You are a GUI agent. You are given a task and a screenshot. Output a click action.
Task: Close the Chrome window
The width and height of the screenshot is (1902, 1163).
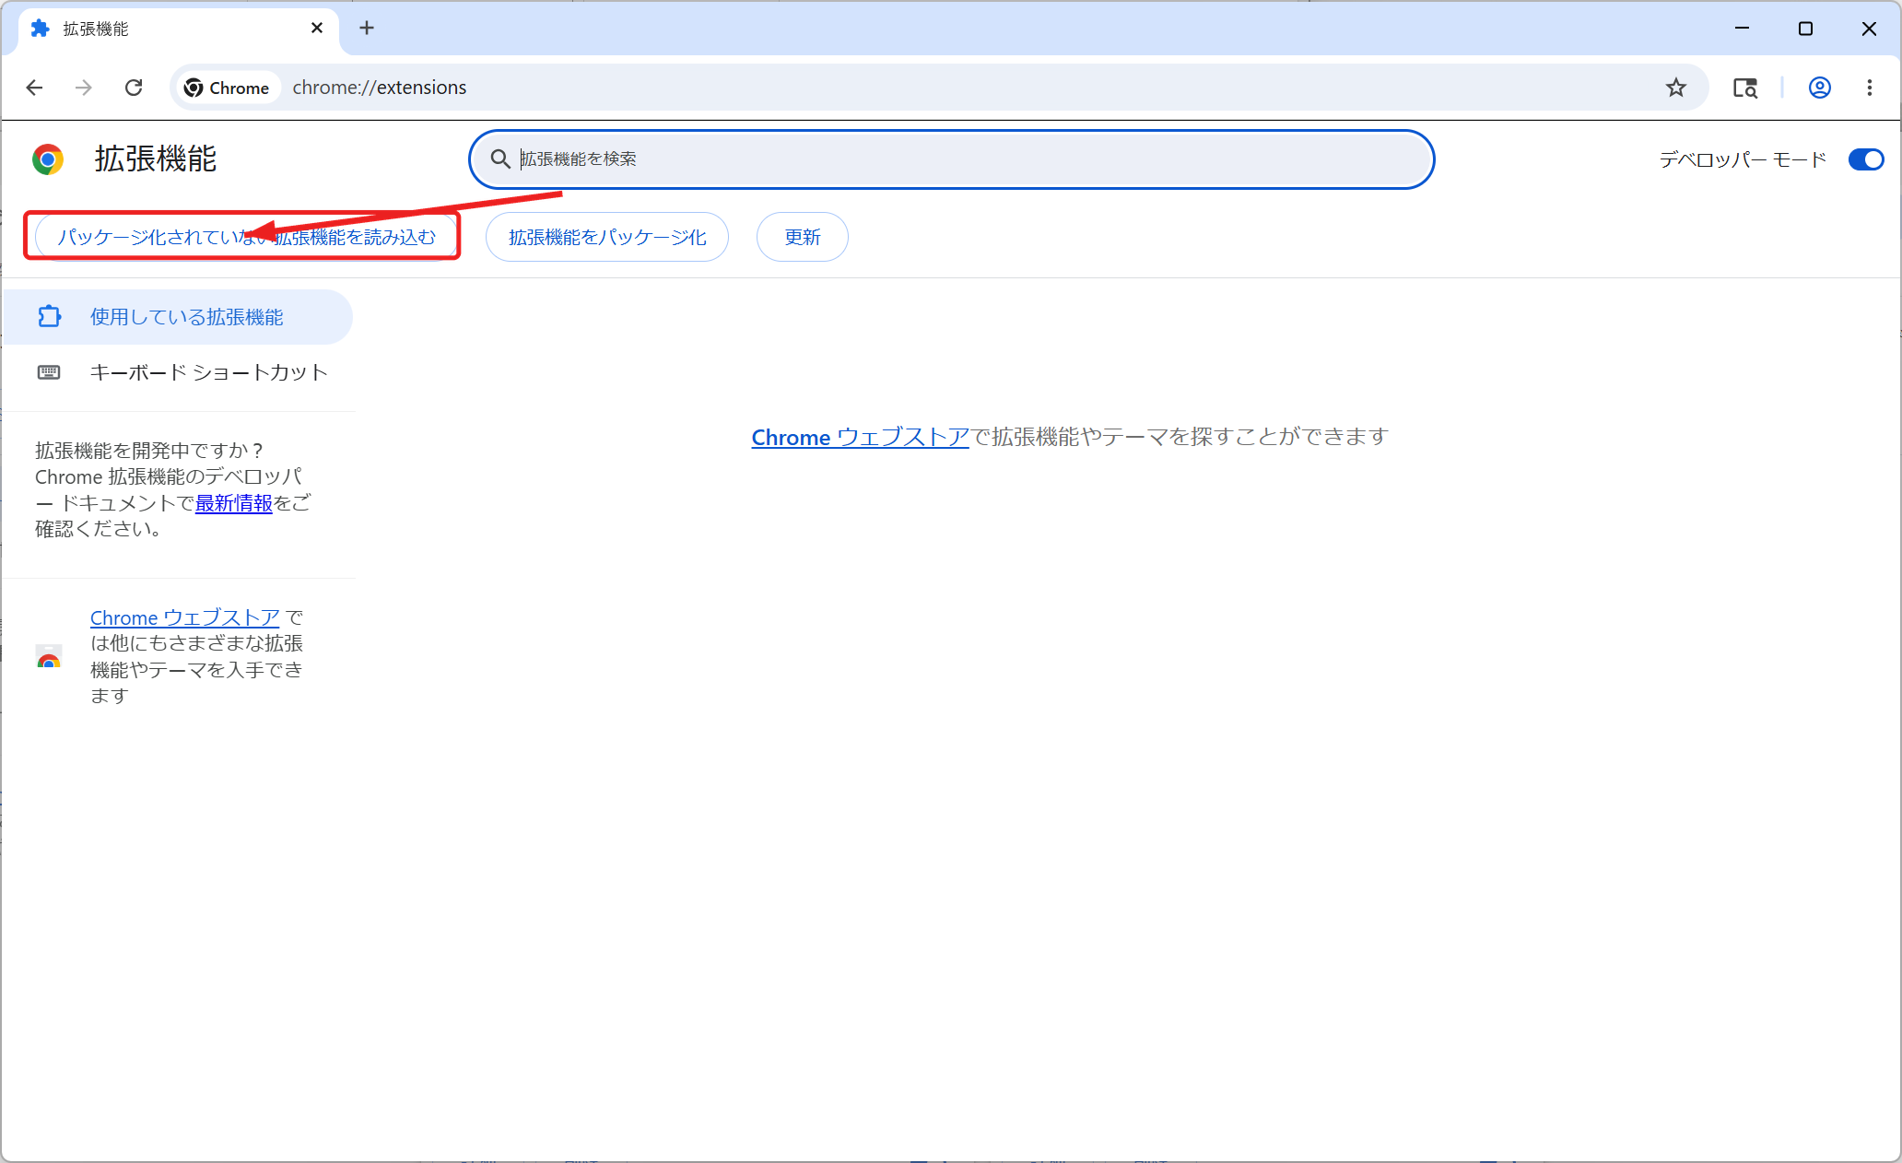tap(1869, 29)
